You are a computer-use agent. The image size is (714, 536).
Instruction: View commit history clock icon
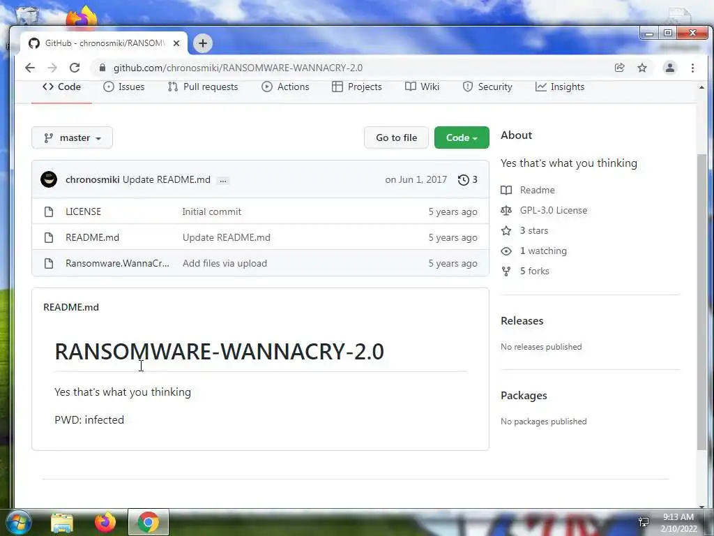pos(468,179)
